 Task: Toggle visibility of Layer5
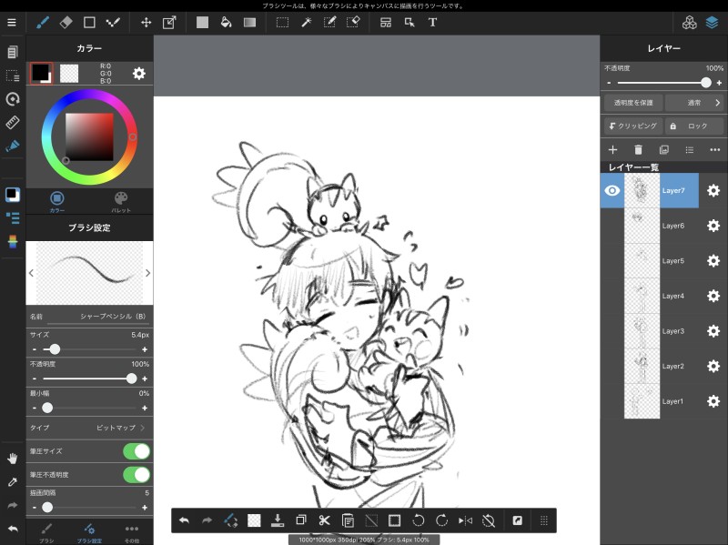(x=612, y=261)
